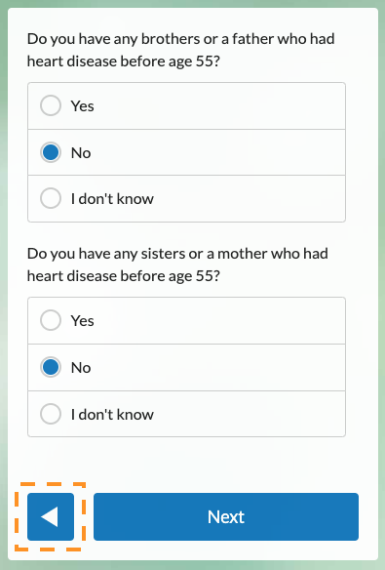Choose I don't know radio for father question
This screenshot has width=385, height=570.
(x=51, y=198)
